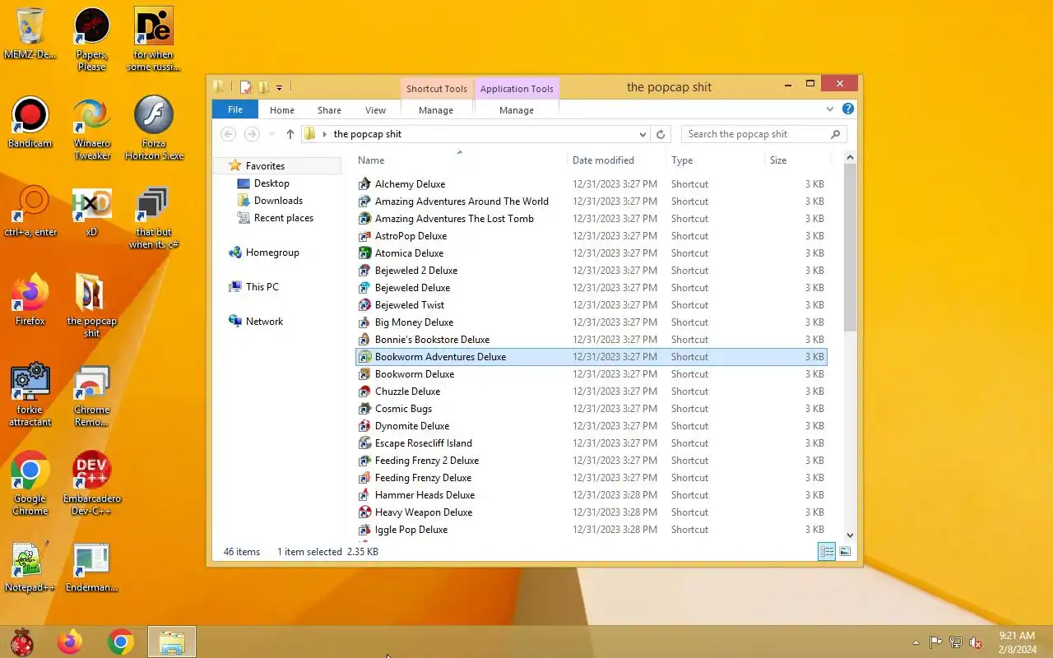The height and width of the screenshot is (658, 1053).
Task: Click Chrome icon in the taskbar
Action: coord(121,642)
